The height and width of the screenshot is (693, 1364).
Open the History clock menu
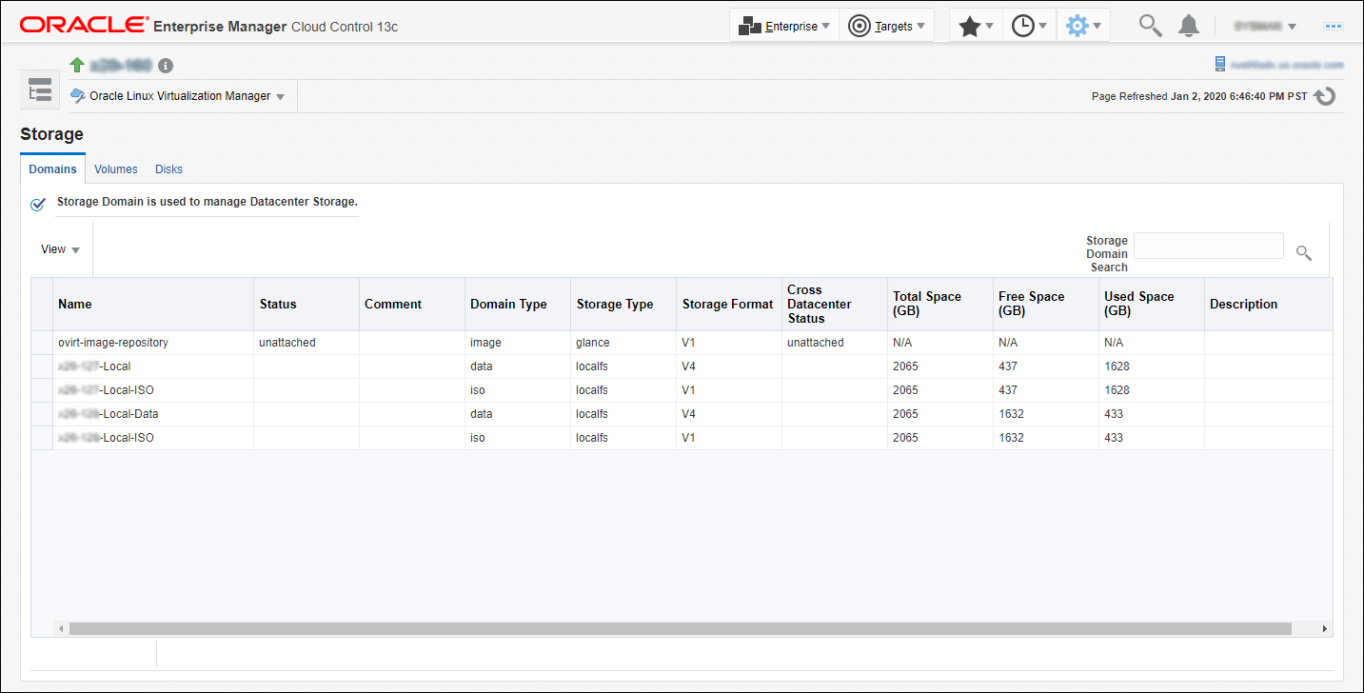tap(1029, 26)
